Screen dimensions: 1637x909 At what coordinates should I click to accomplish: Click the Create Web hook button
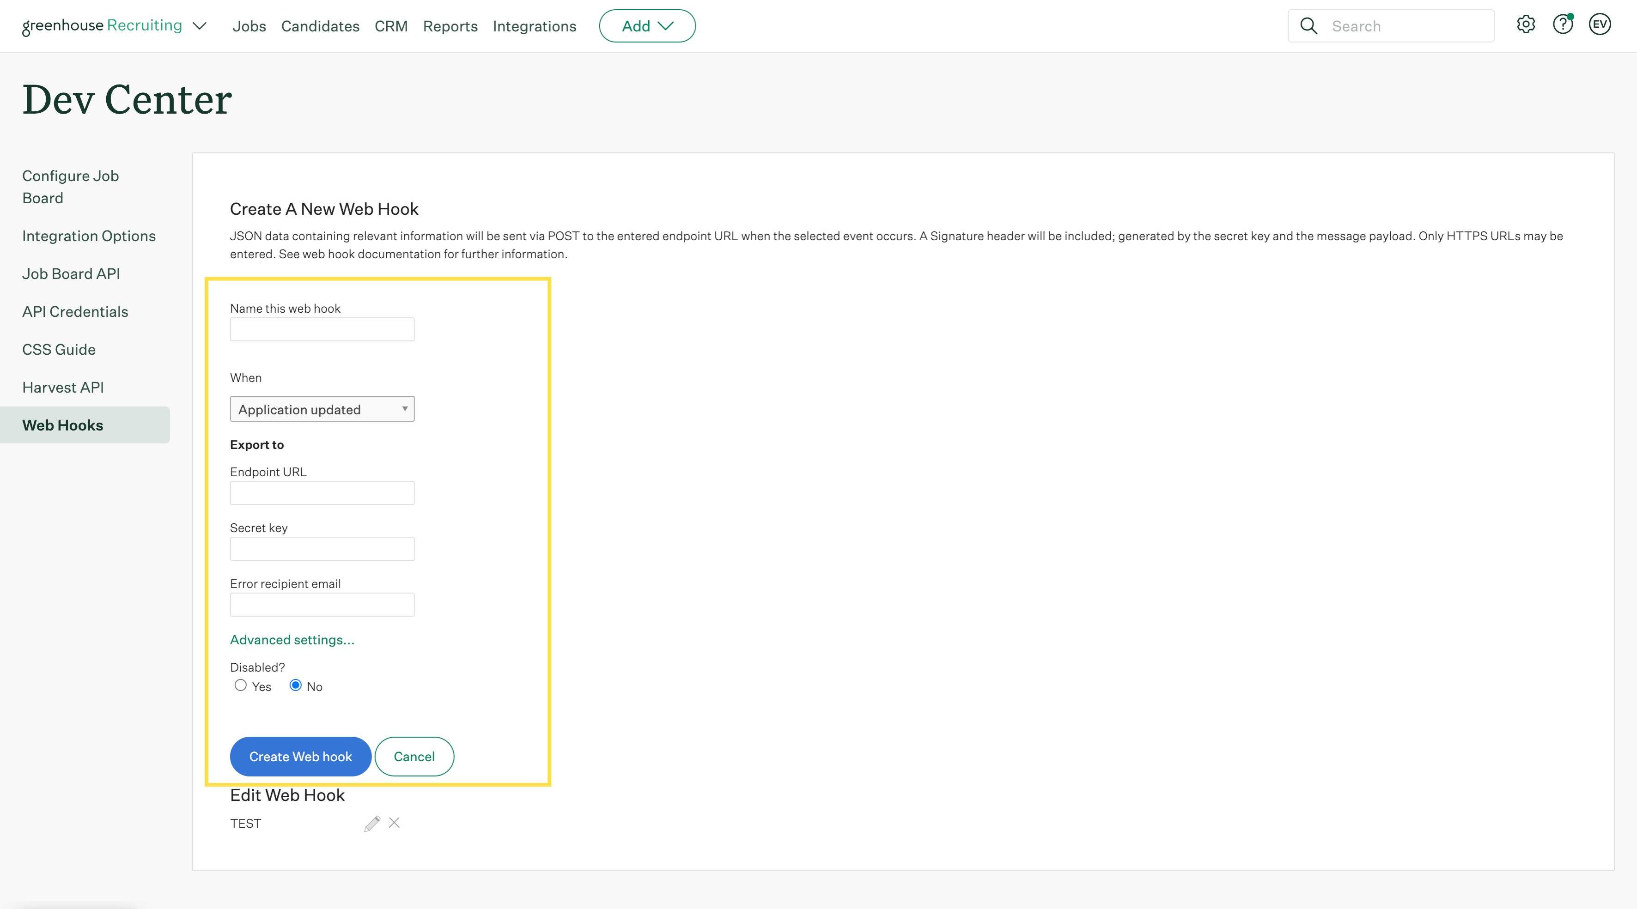point(300,757)
